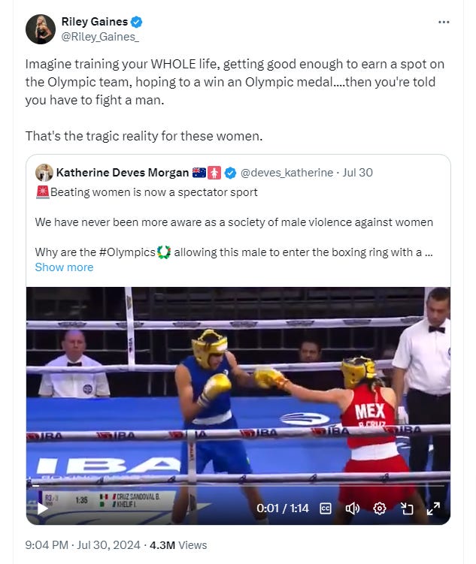Click the picture-in-picture icon
The height and width of the screenshot is (564, 476).
(407, 508)
